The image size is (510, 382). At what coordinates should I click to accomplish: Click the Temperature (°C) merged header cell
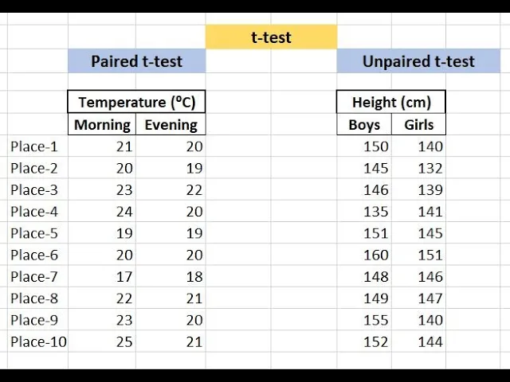coord(136,102)
